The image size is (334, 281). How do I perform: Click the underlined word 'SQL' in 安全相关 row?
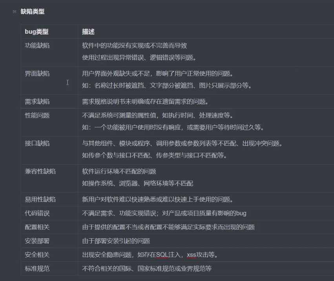pyautogui.click(x=162, y=255)
